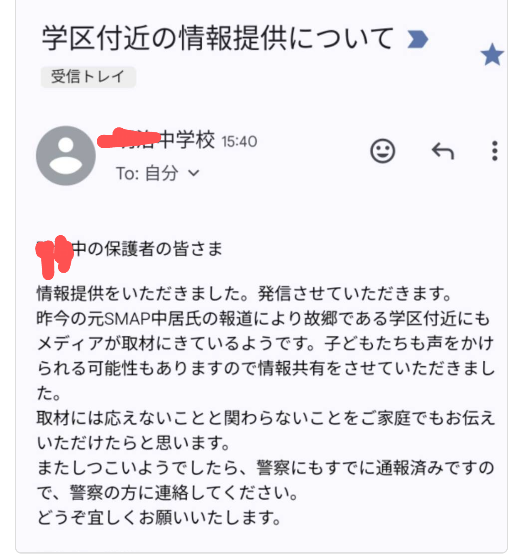Add an emoji reaction with the smiley icon
This screenshot has height=554, width=523.
[382, 151]
